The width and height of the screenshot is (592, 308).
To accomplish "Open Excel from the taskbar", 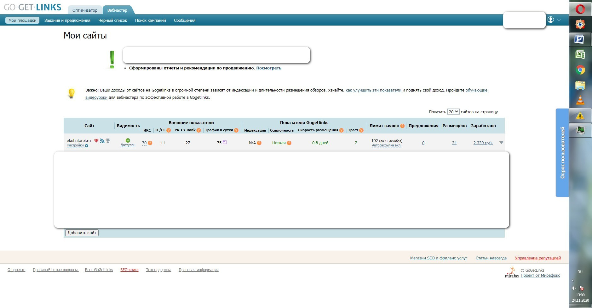I will pyautogui.click(x=580, y=54).
